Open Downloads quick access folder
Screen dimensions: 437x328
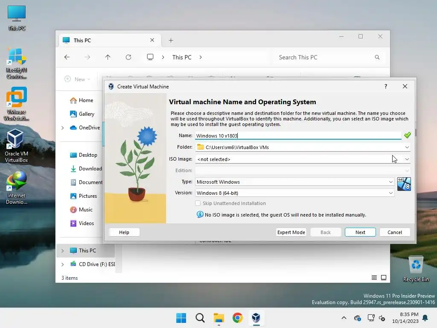point(86,168)
